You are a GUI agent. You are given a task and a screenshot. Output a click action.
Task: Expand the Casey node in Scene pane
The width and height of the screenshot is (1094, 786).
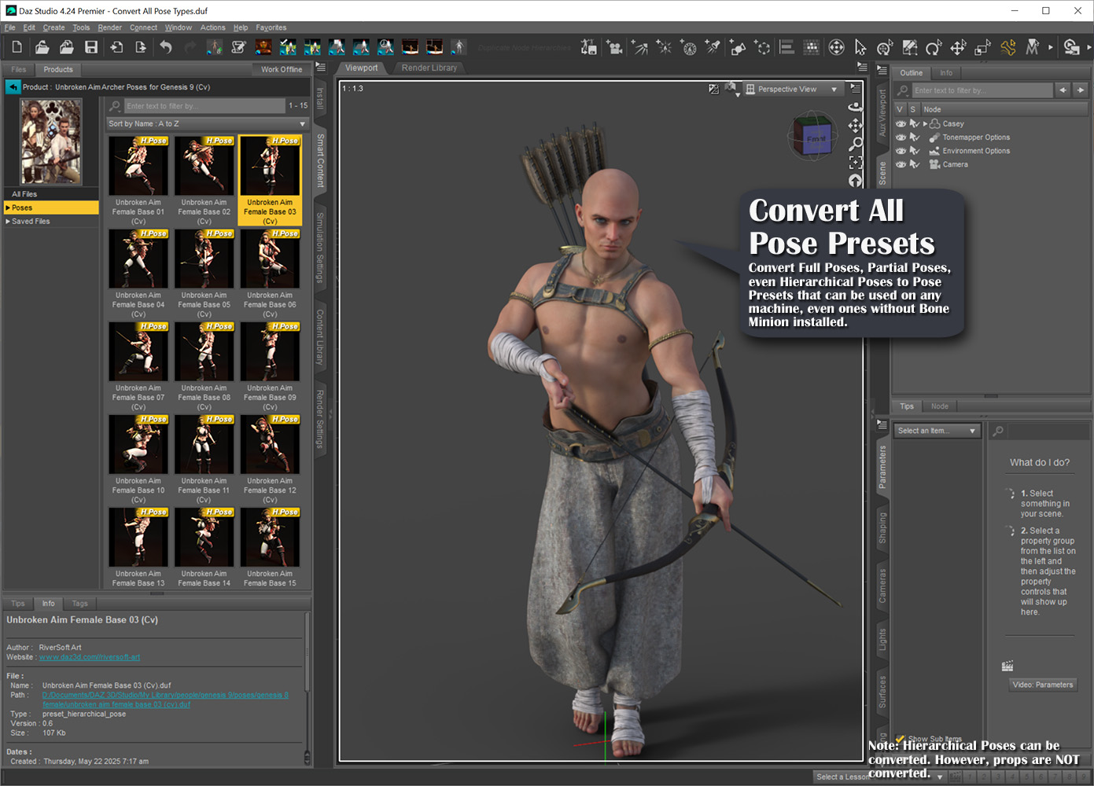point(926,123)
